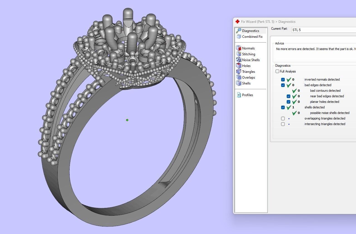This screenshot has width=356, height=234.
Task: Select the Combined Fix icon
Action: point(239,36)
